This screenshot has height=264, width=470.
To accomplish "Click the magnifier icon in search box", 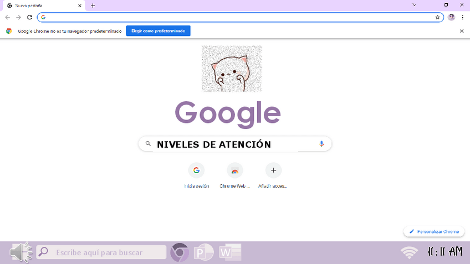I will (148, 144).
